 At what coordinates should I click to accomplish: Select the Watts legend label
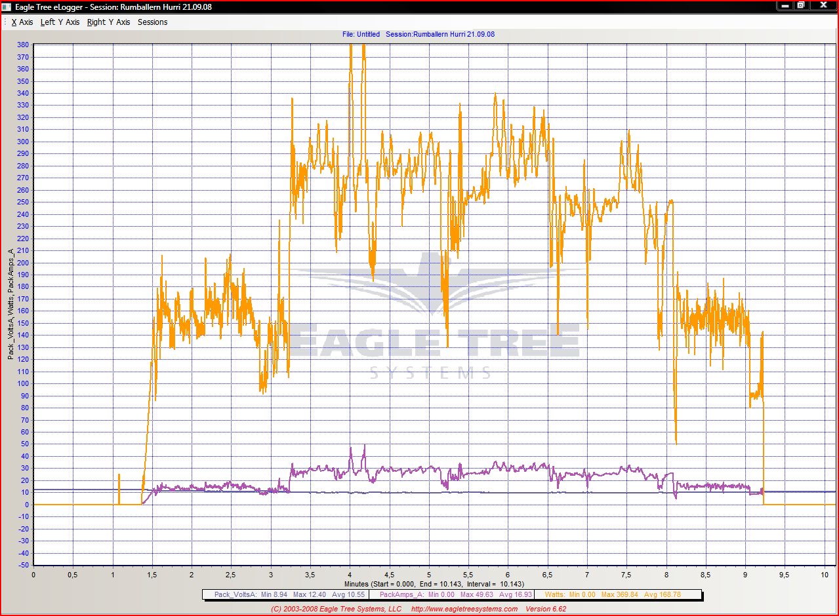(x=556, y=595)
